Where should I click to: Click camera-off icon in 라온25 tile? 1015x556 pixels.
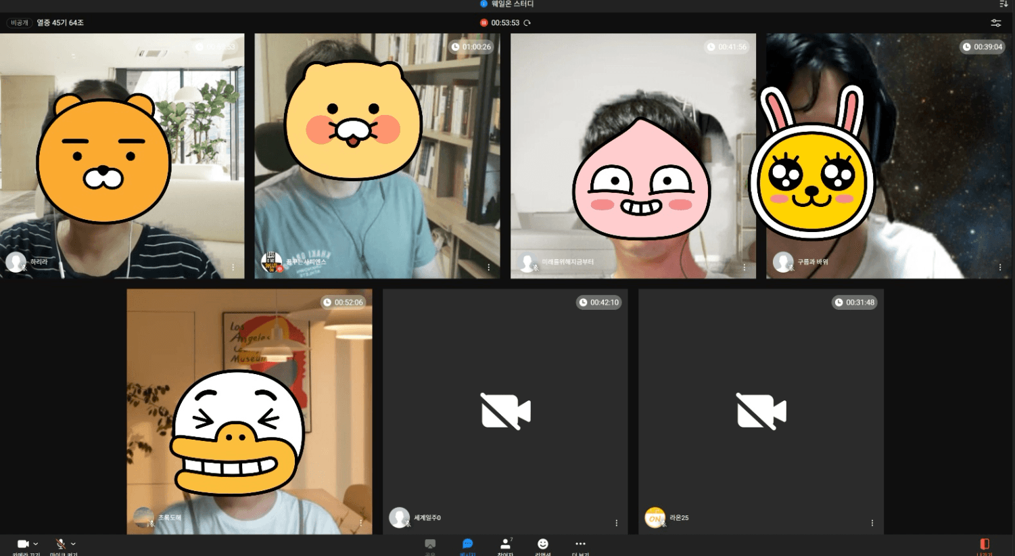tap(761, 411)
